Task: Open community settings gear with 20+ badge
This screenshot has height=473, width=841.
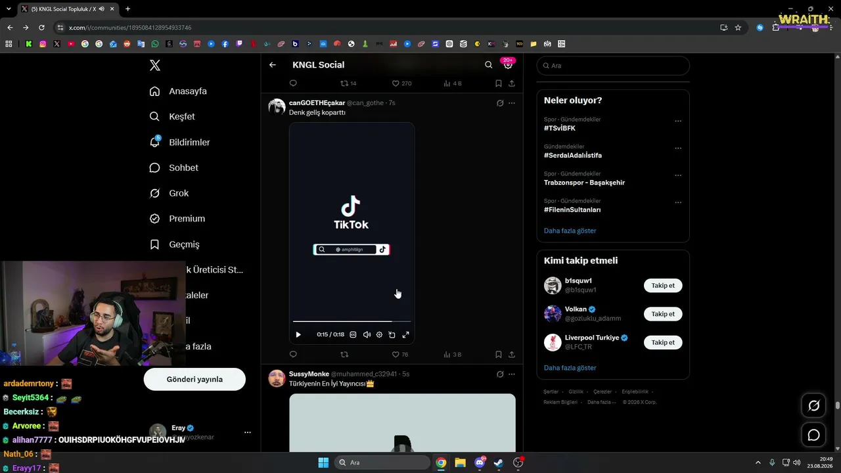Action: pyautogui.click(x=508, y=64)
